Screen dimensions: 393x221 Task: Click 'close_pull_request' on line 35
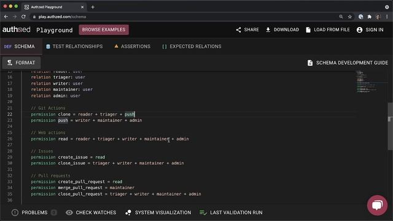[x=80, y=194]
